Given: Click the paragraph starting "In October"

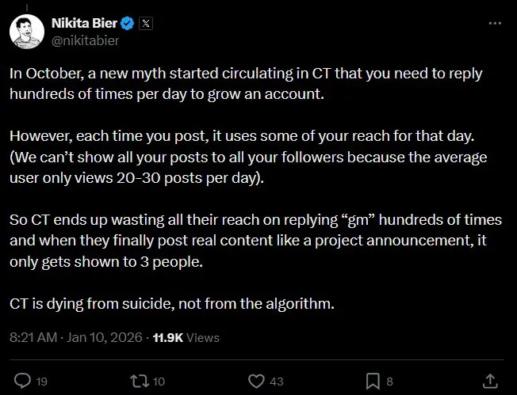Looking at the screenshot, I should tap(246, 84).
